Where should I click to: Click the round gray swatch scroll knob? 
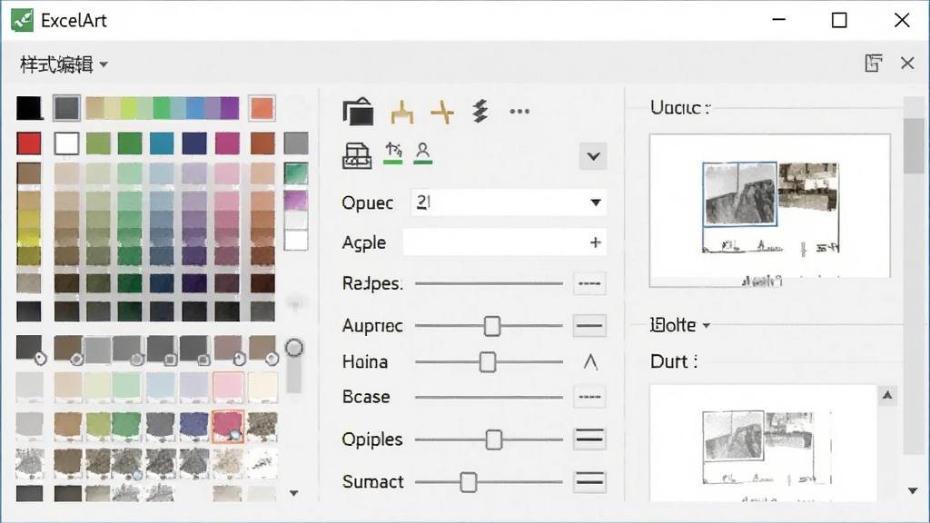click(x=294, y=348)
